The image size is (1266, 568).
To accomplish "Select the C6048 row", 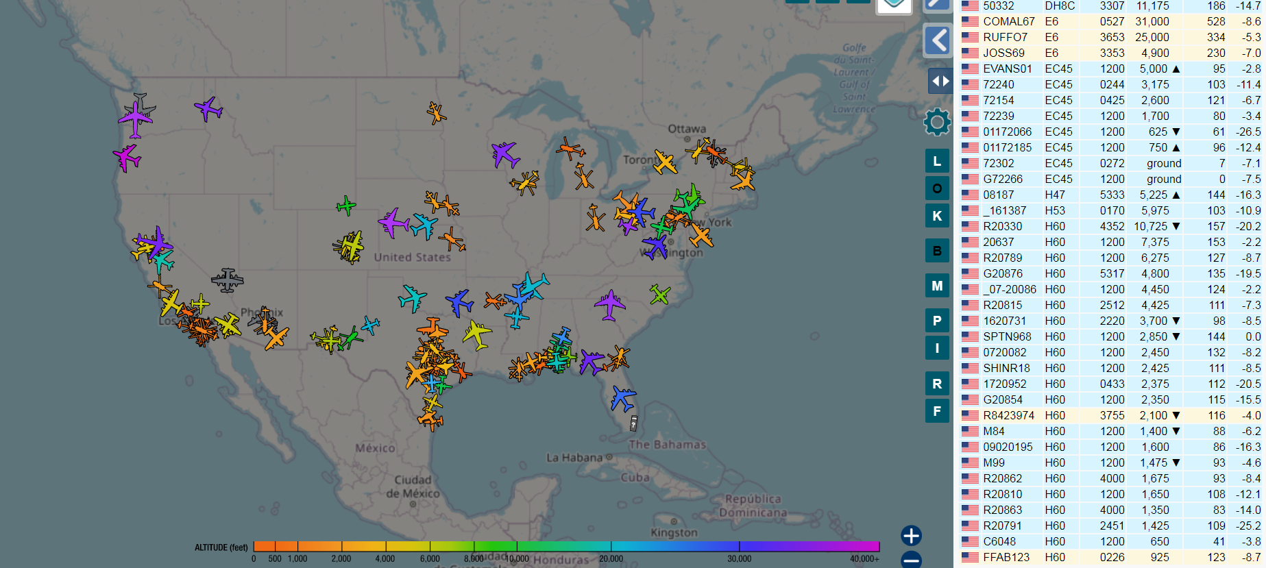I will click(x=1110, y=541).
